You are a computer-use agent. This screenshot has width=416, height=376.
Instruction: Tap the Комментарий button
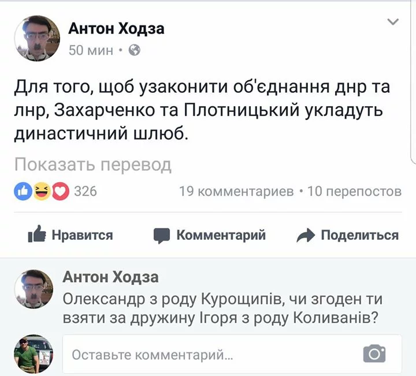point(210,235)
